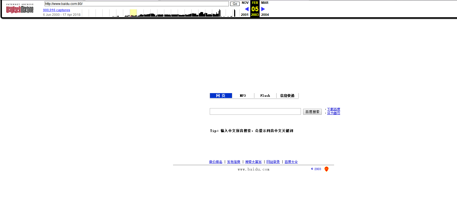Click the red badge icon beside © 2003
Viewport: 457px width, 201px height.
[x=326, y=169]
